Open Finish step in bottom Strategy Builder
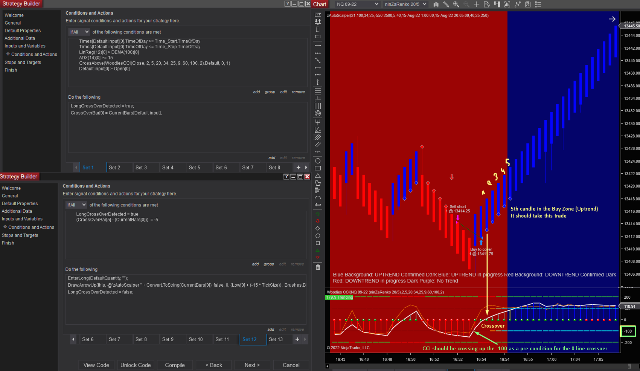The height and width of the screenshot is (371, 640). (8, 243)
